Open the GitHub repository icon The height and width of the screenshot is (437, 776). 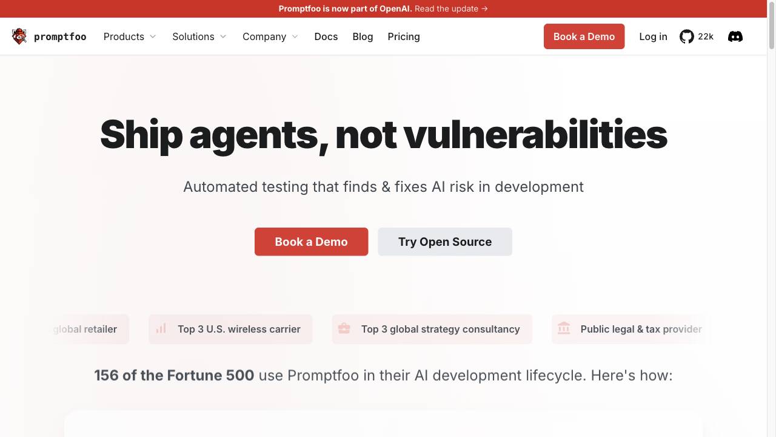686,36
